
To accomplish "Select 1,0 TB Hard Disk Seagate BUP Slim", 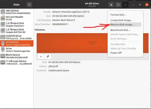I will pos(17,31).
